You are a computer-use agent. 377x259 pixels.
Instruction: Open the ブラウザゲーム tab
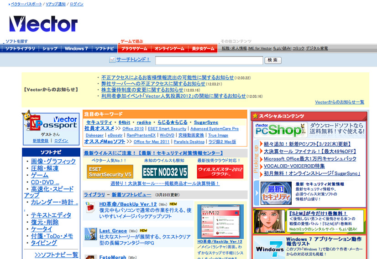[134, 48]
